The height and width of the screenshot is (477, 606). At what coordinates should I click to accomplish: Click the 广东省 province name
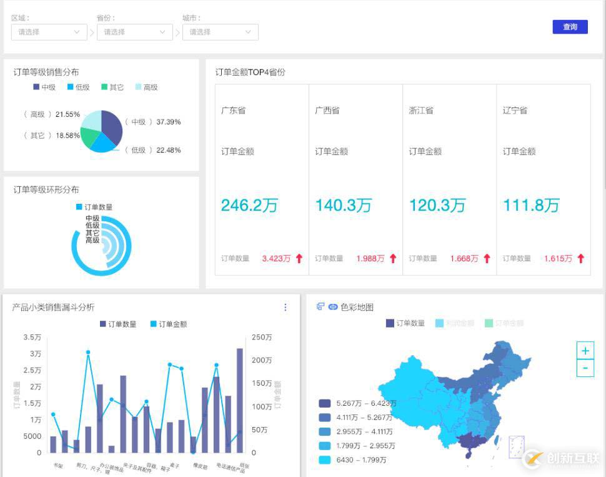point(234,110)
